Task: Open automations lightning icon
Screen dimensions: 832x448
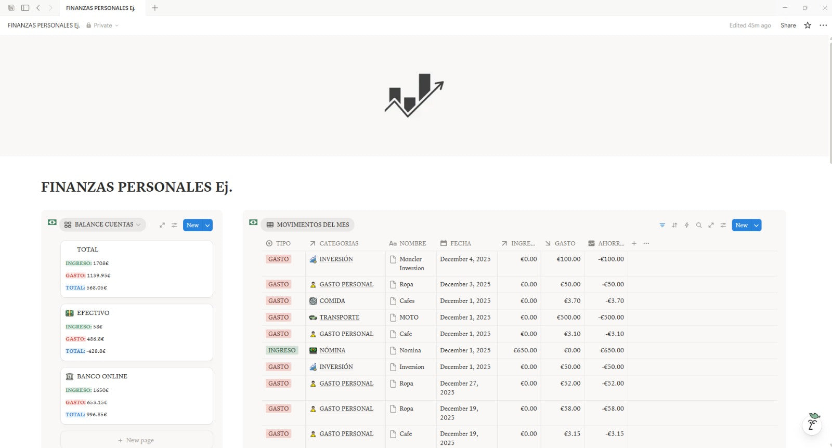Action: point(686,225)
